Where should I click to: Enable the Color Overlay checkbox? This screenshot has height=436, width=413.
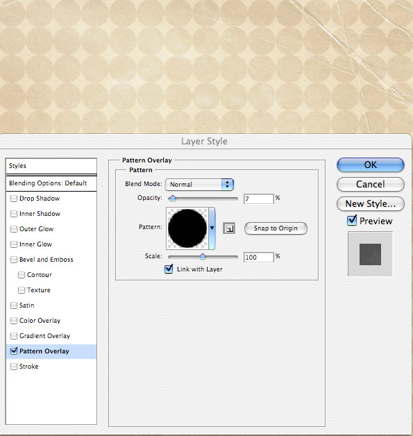tap(14, 321)
